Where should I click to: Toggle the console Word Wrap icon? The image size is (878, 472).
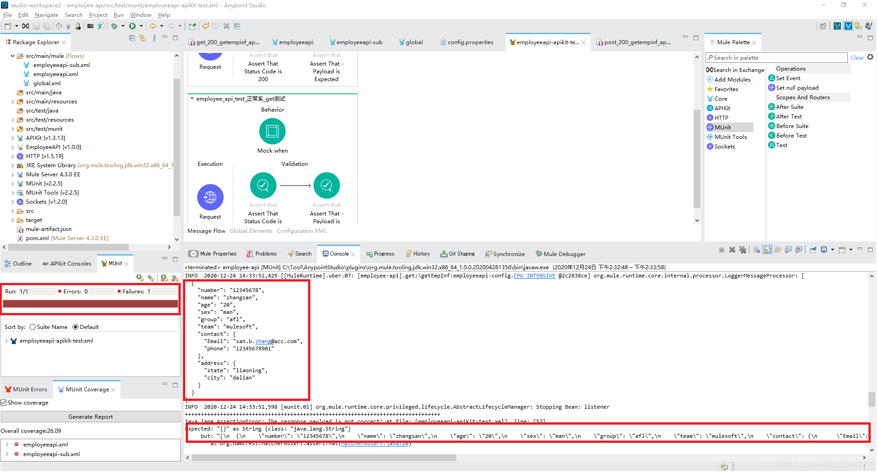(778, 250)
